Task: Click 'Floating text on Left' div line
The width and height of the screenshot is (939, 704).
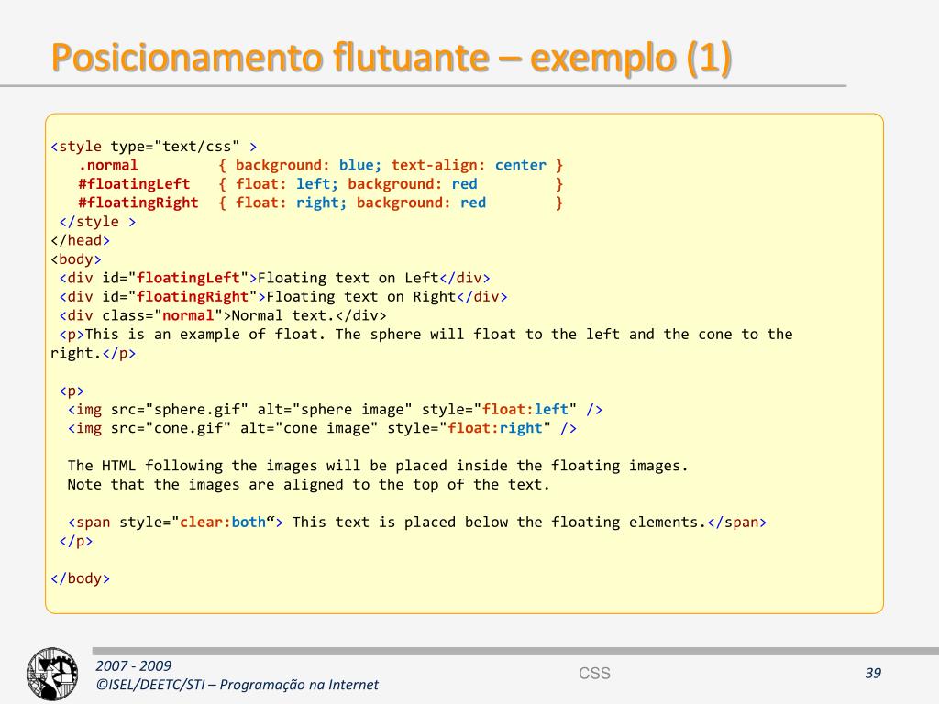Action: pos(275,278)
